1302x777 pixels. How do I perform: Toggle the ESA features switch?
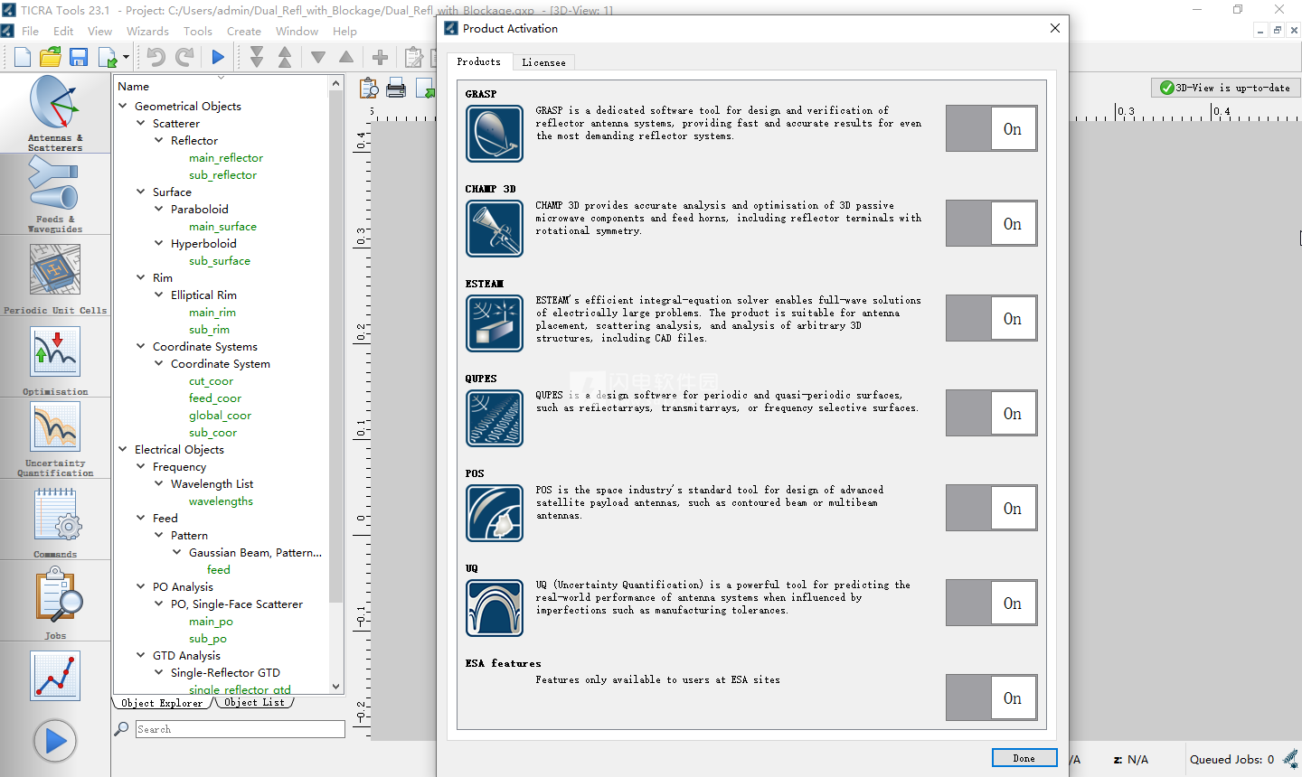point(992,697)
